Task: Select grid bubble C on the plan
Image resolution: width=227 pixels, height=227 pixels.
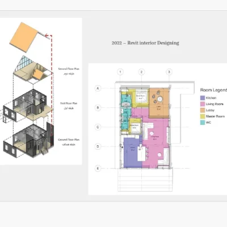Action: (98, 127)
